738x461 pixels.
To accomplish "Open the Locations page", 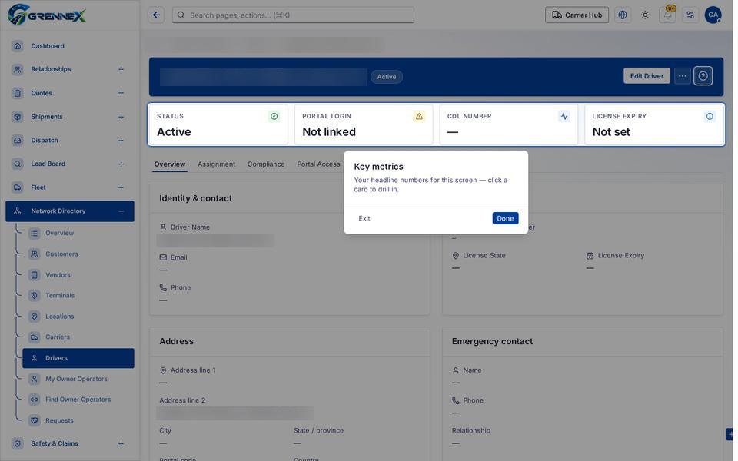I will pos(59,317).
